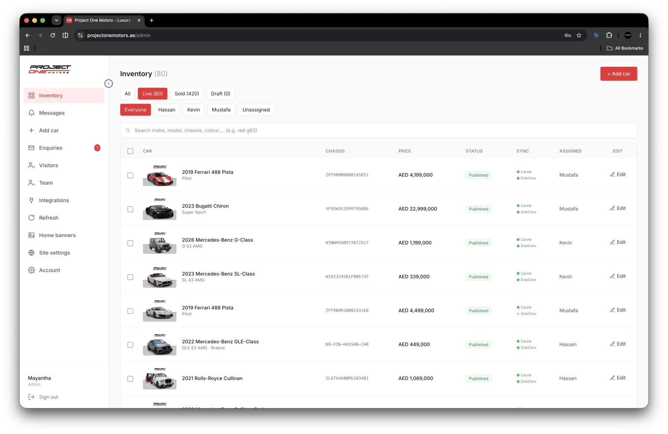
Task: Tick the Ferrari 488 Pista AED 4,499,000 checkbox
Action: [130, 311]
